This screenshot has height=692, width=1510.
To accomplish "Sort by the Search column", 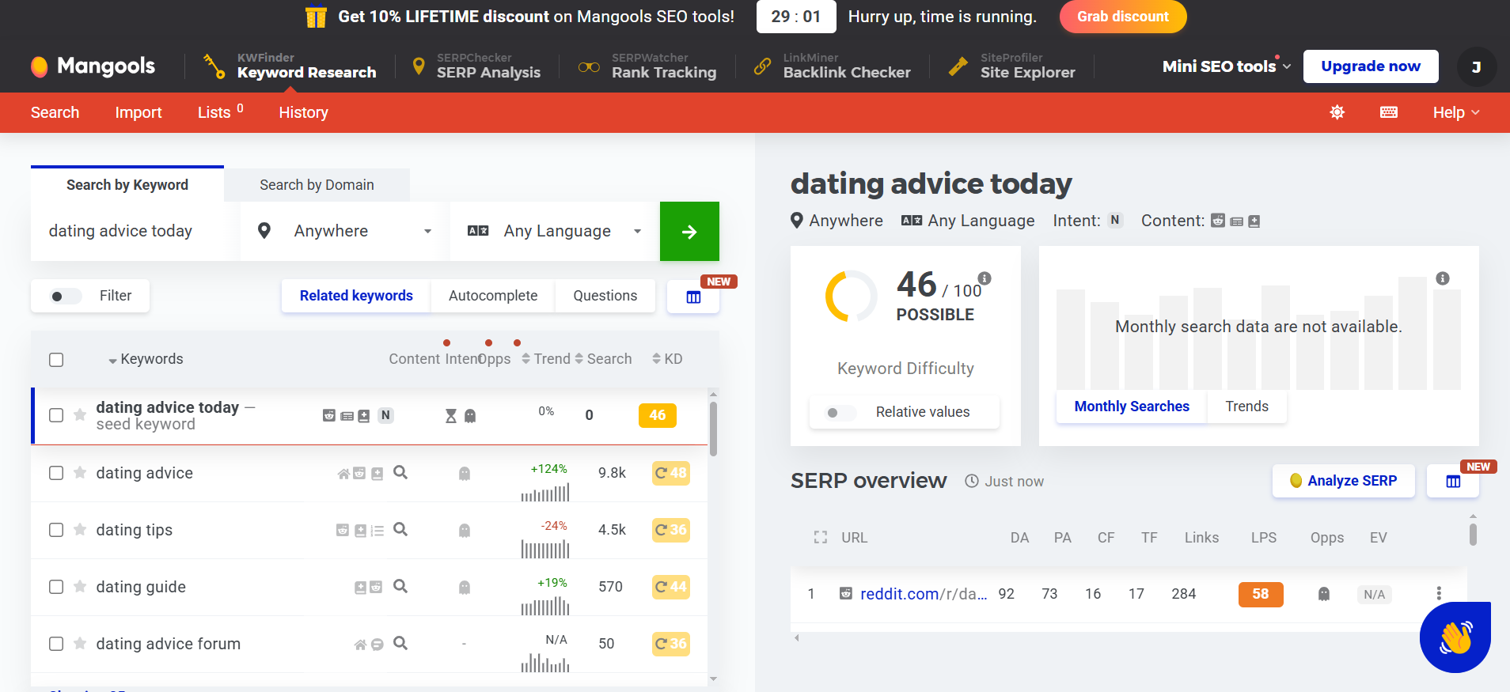I will click(x=603, y=359).
